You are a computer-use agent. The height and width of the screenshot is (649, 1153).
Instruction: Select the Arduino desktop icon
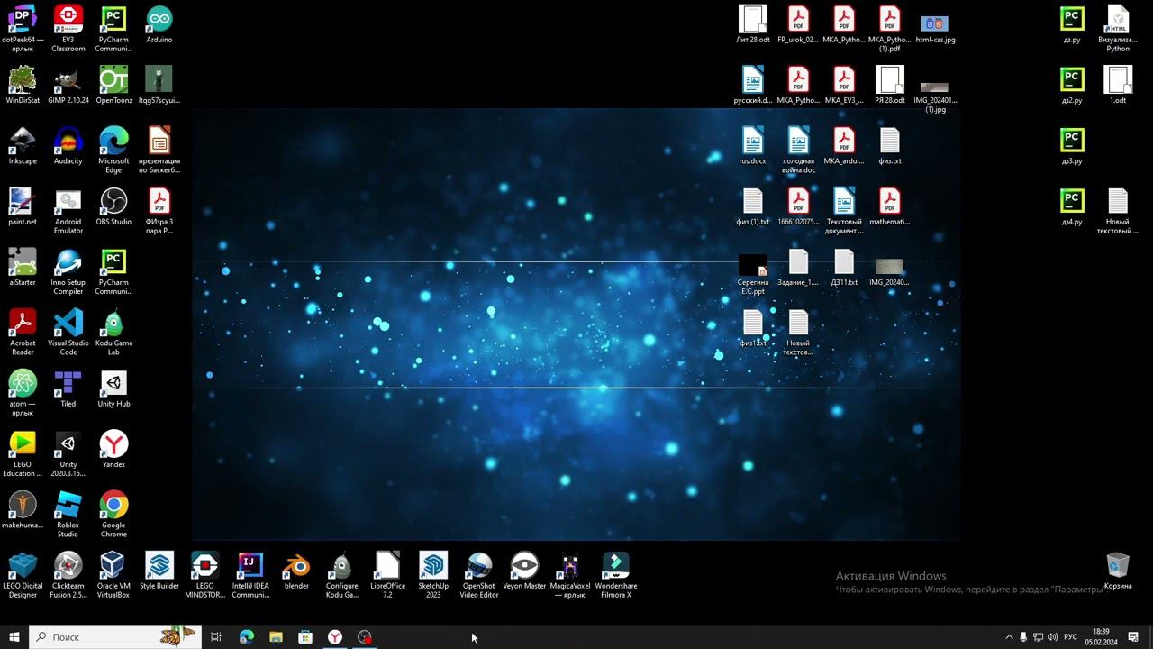(x=159, y=23)
